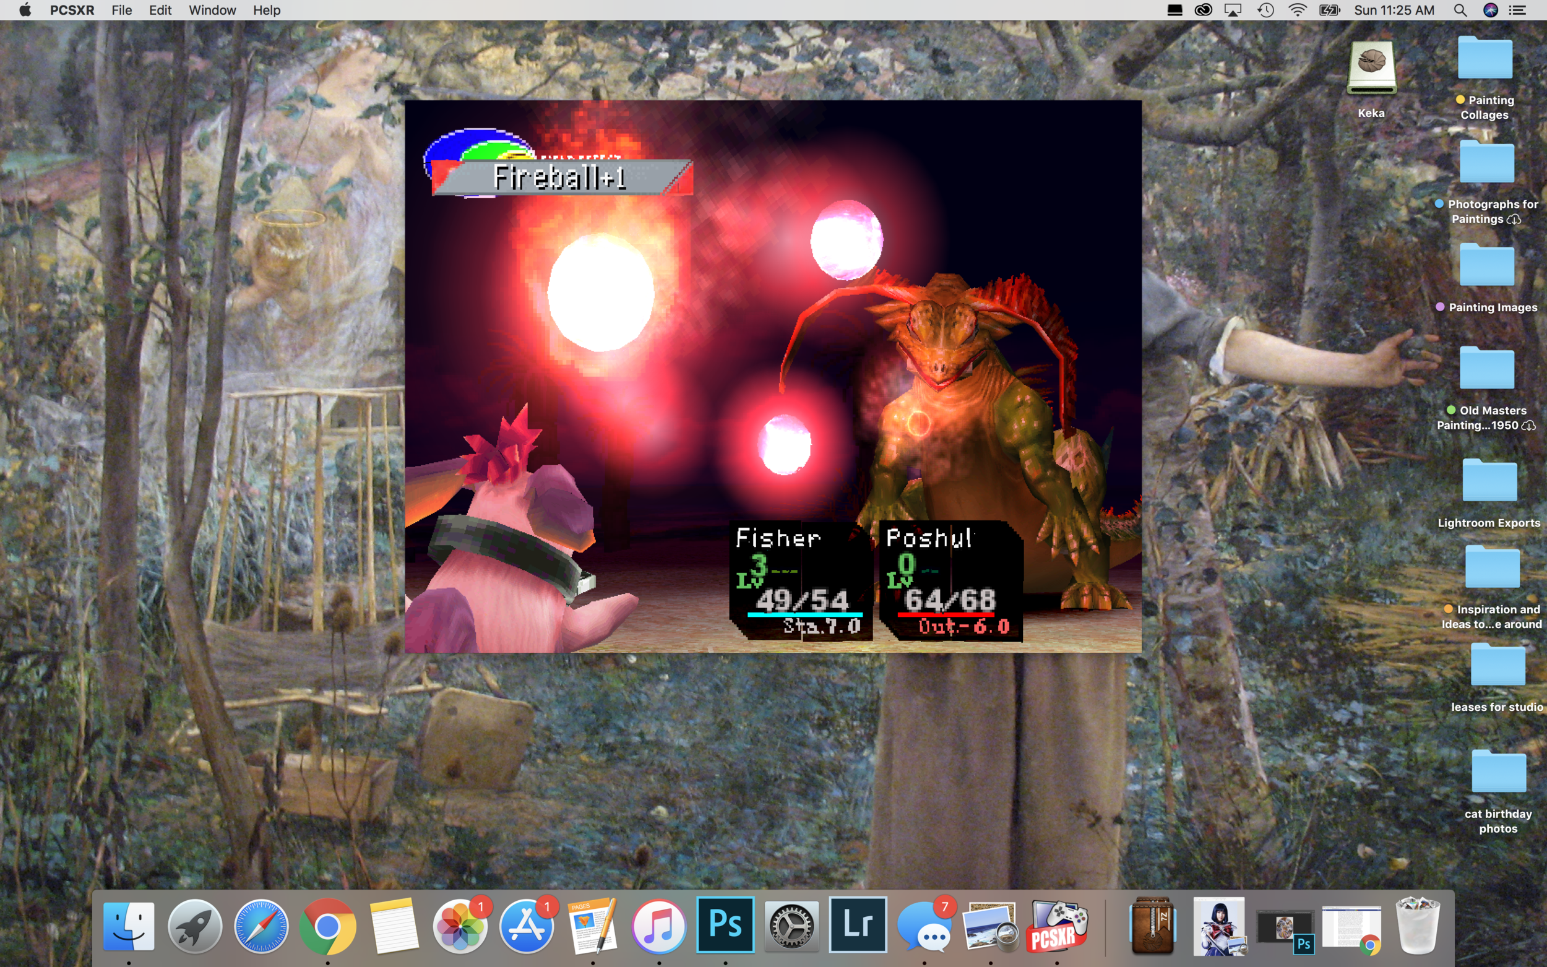Select the Photographs for Paintings folder

[1487, 163]
